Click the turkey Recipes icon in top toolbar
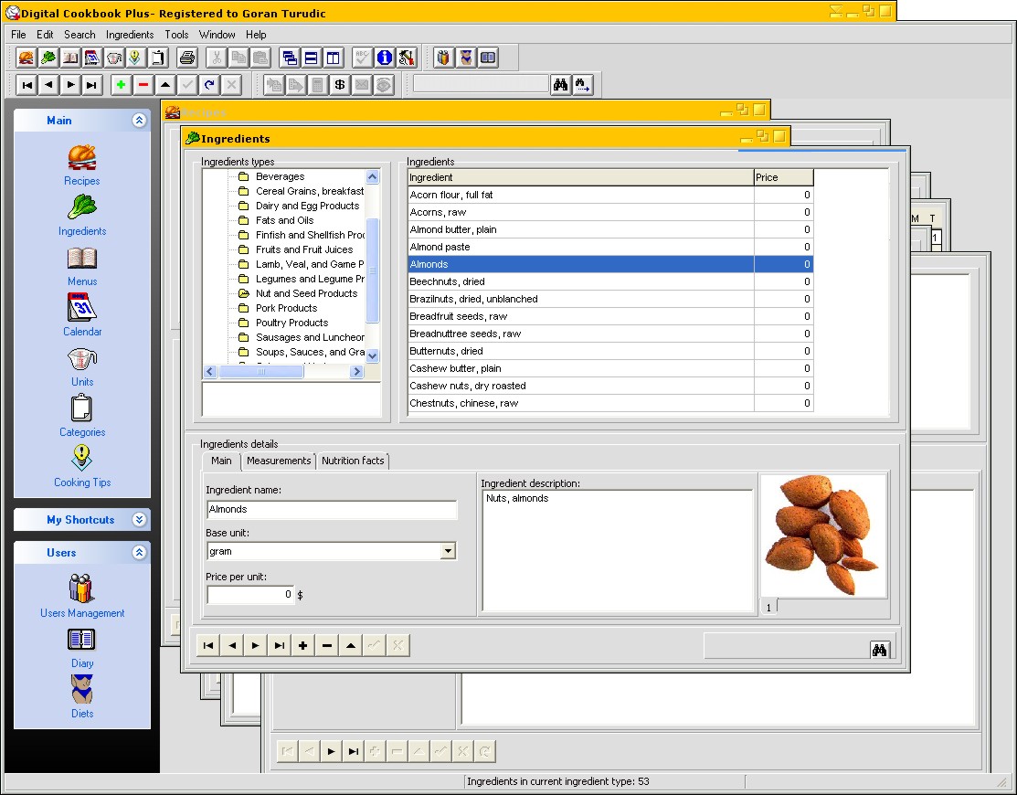Viewport: 1017px width, 795px height. point(26,58)
